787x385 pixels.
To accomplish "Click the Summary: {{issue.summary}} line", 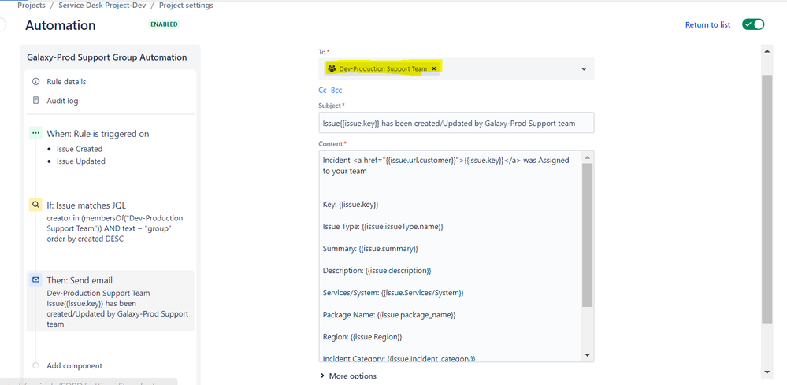I will tap(370, 249).
